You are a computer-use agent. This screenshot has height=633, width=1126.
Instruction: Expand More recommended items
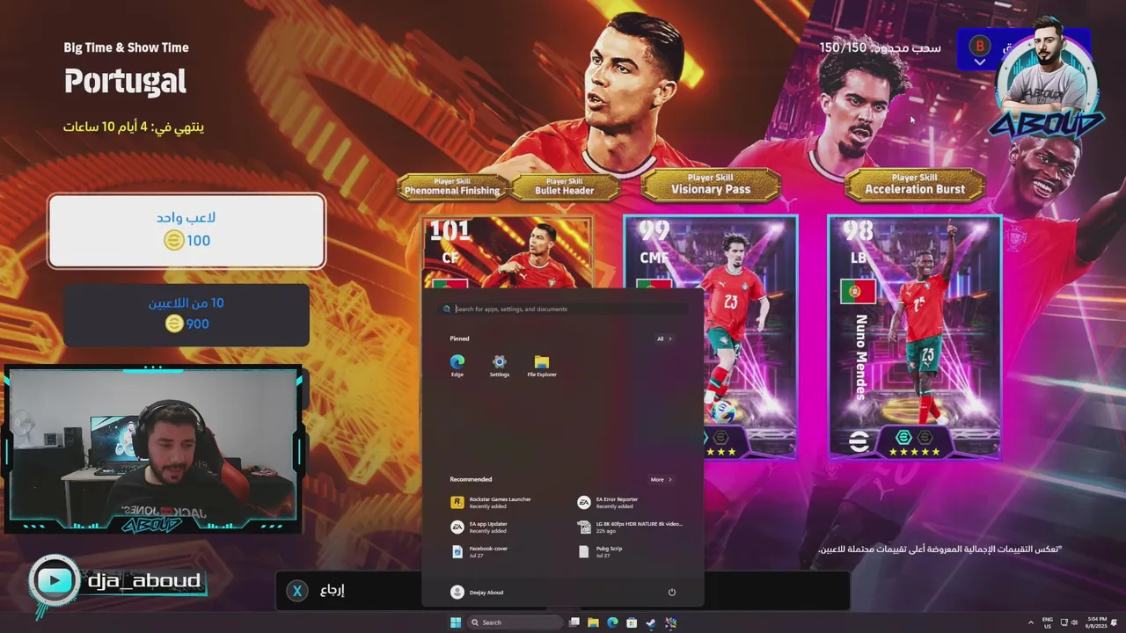pos(661,480)
